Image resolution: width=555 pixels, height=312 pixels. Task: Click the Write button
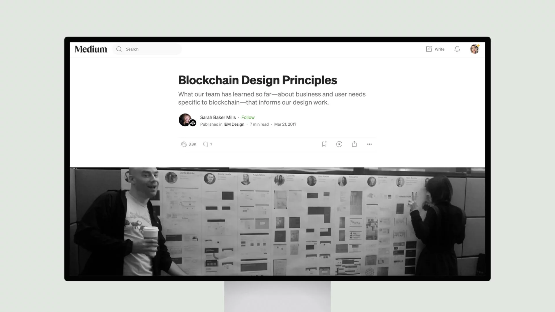pyautogui.click(x=435, y=49)
